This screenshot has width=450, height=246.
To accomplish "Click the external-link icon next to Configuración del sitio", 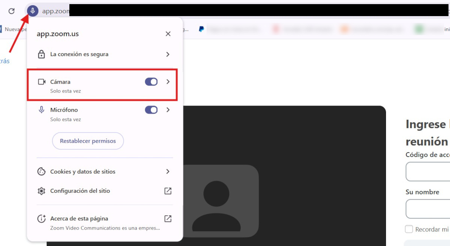I will [168, 191].
